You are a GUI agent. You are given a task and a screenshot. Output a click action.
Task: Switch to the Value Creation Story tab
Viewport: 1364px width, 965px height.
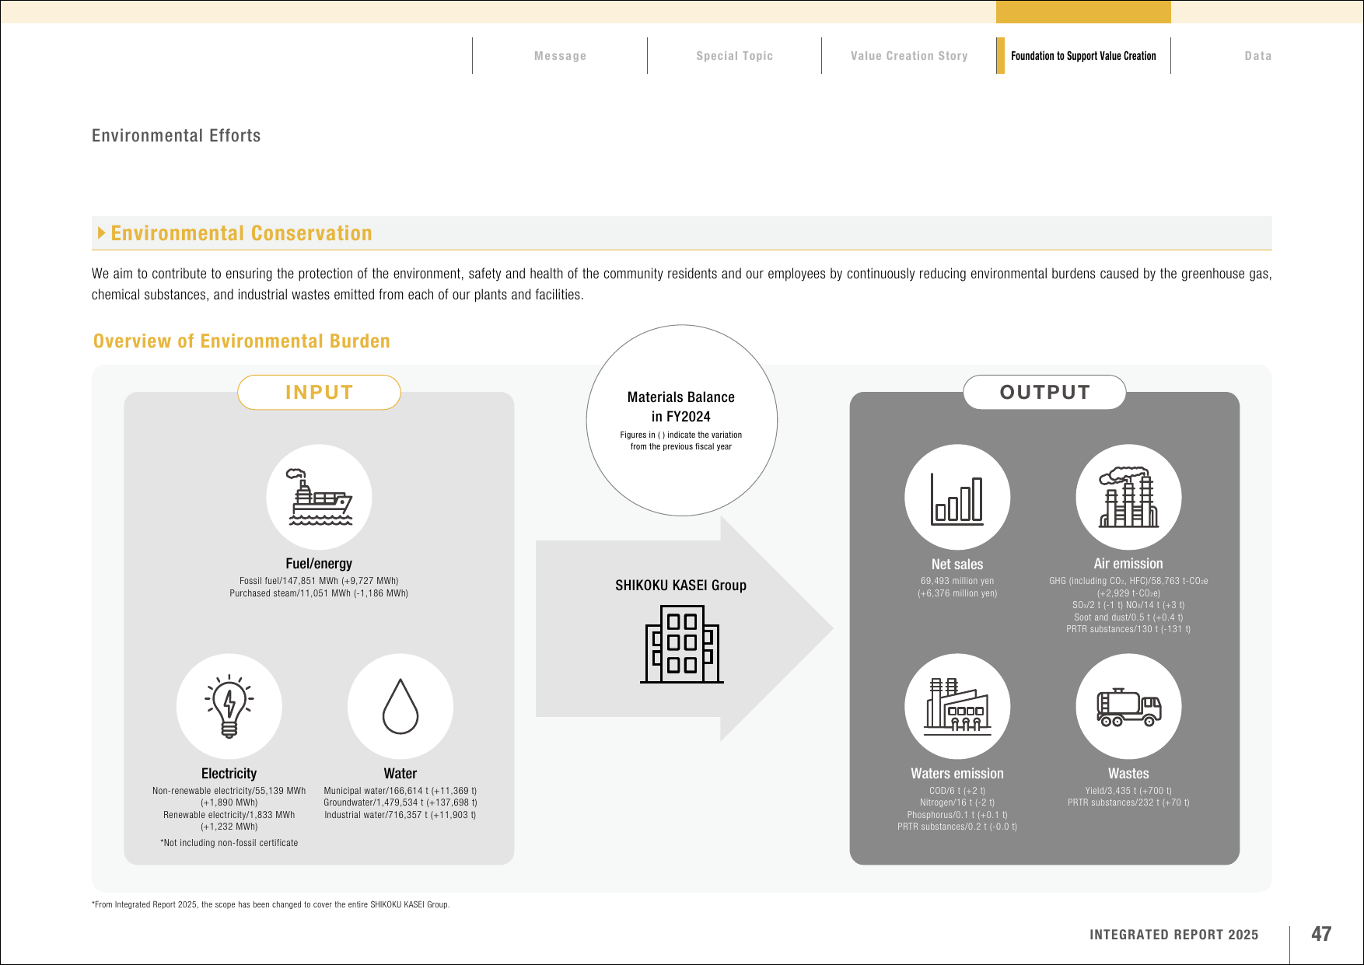[x=909, y=56]
